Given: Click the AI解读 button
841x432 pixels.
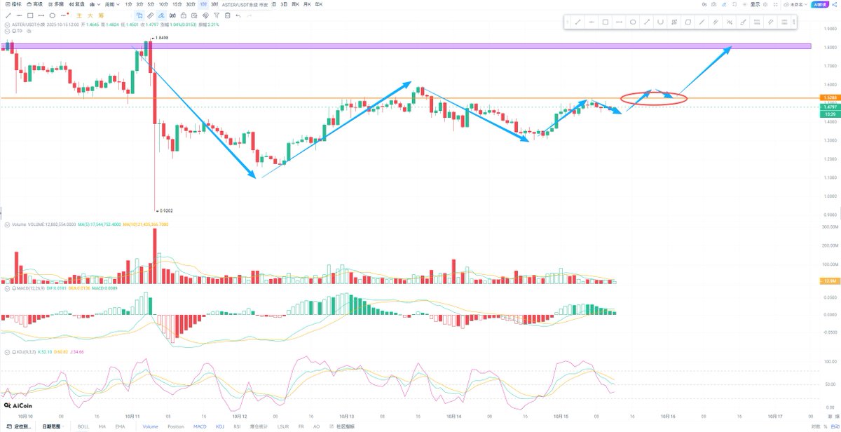Looking at the screenshot, I should 819,4.
